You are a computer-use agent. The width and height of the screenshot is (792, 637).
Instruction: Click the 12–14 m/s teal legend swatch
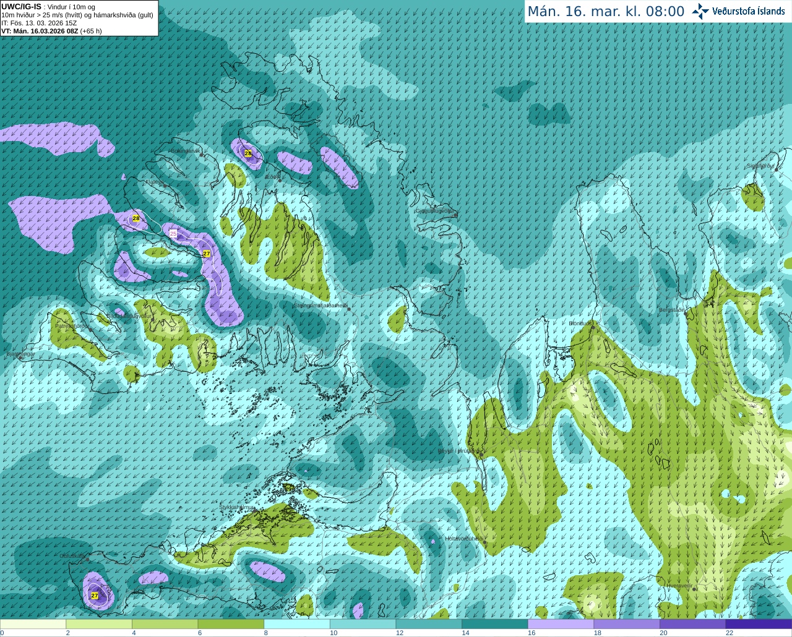[429, 624]
